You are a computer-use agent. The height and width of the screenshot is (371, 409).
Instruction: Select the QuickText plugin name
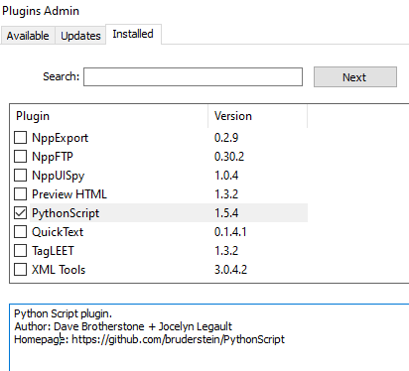[58, 232]
